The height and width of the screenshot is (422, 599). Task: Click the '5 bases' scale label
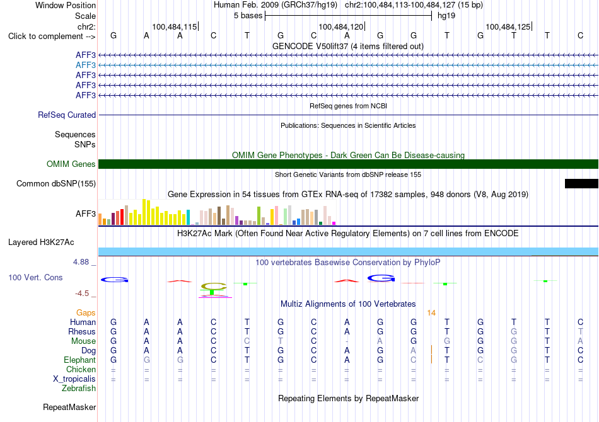click(x=248, y=16)
